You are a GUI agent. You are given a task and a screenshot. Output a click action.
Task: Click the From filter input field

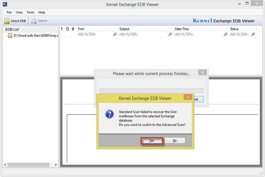[95, 34]
